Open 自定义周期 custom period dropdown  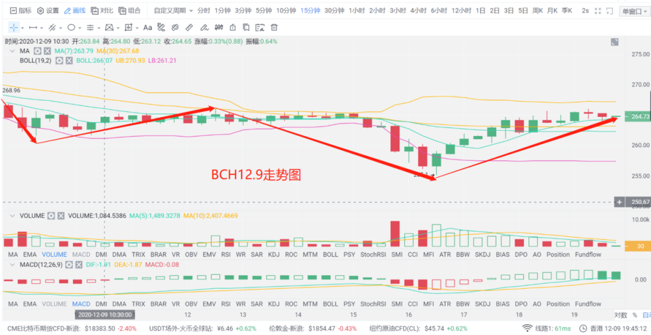[x=173, y=10]
